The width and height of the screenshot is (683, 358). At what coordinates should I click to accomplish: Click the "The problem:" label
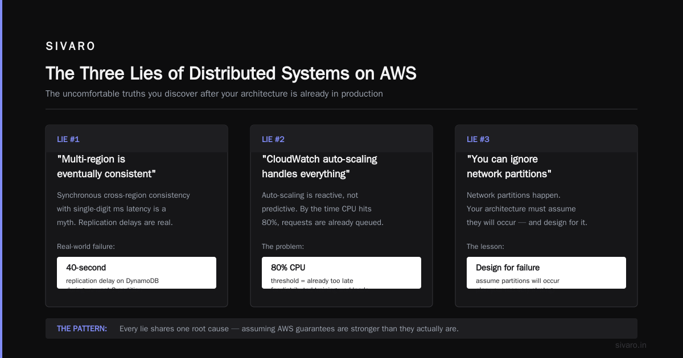tap(283, 247)
